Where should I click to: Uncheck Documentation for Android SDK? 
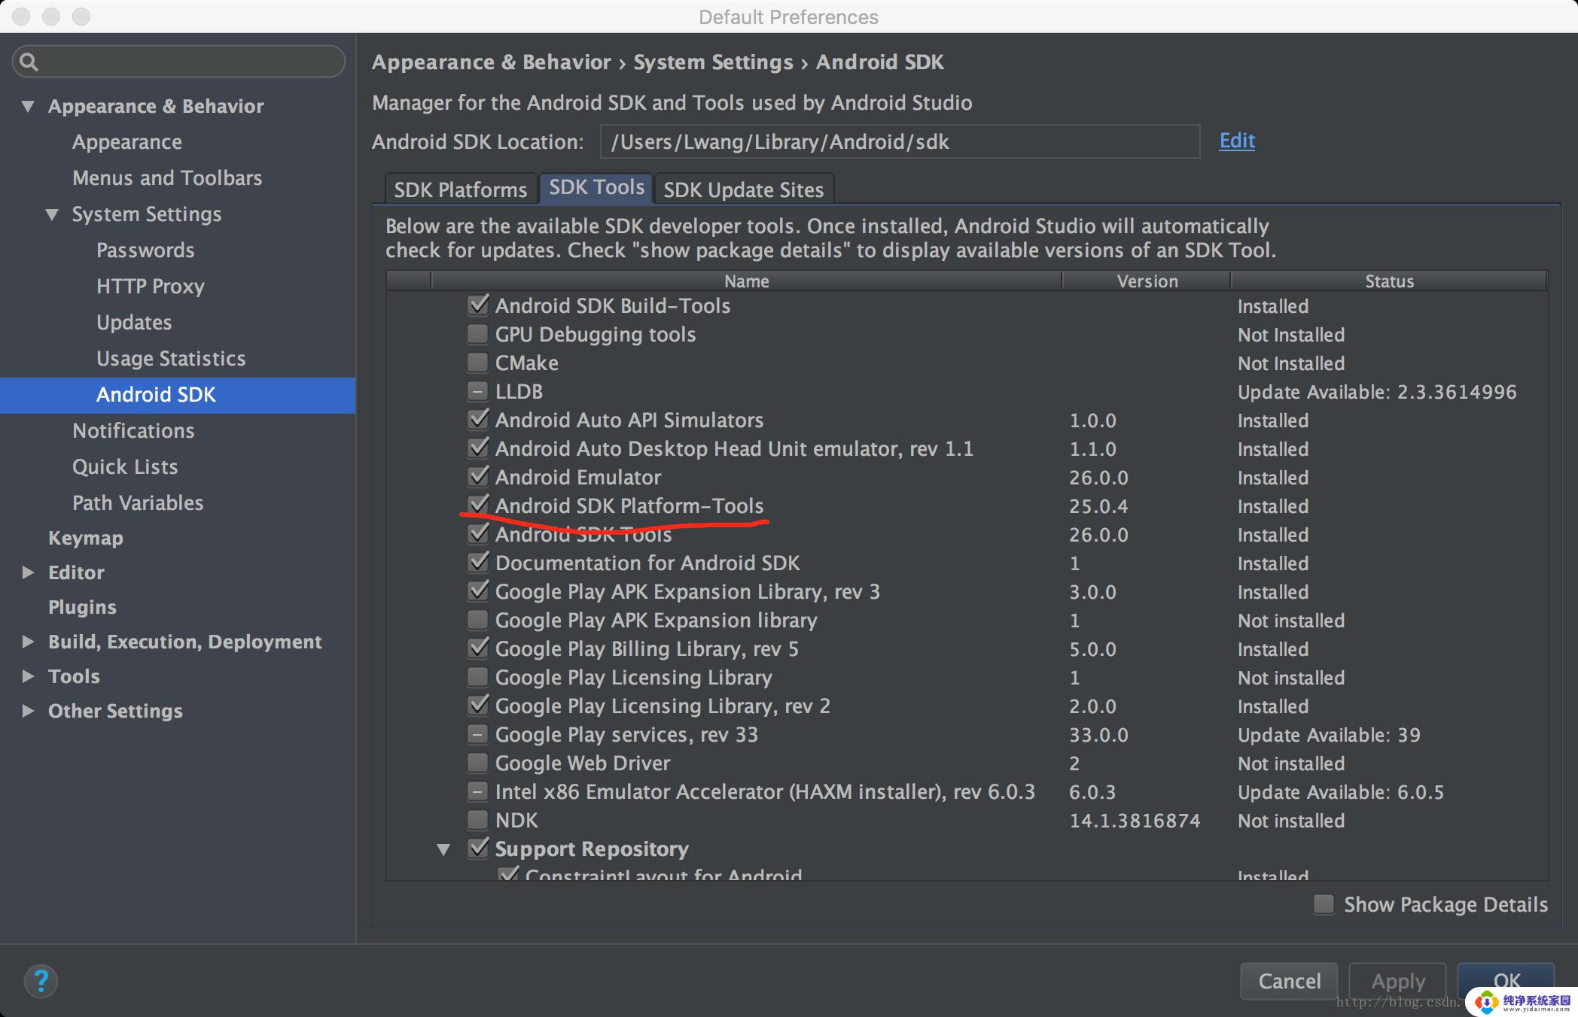[478, 562]
